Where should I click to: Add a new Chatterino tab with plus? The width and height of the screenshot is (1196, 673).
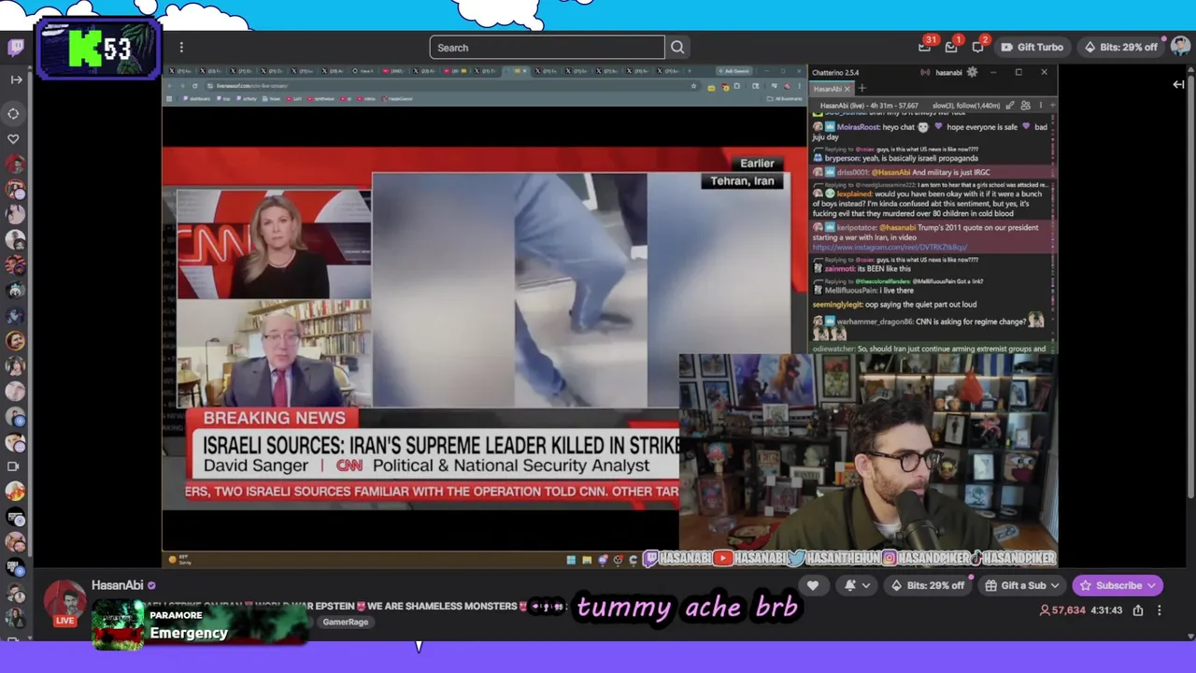click(861, 89)
